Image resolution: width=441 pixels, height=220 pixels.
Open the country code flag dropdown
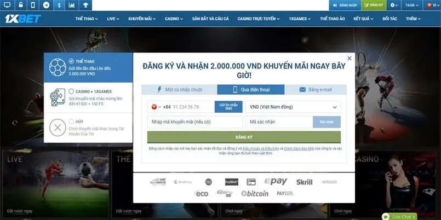coord(156,107)
